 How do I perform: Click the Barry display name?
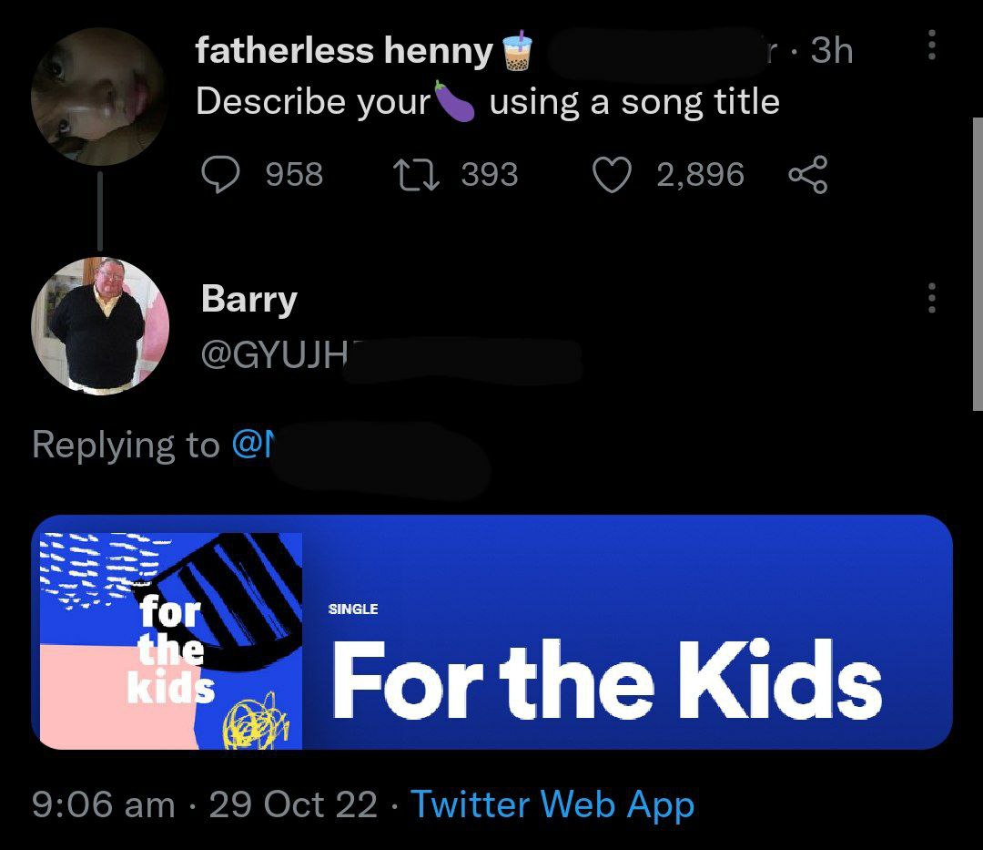coord(249,299)
